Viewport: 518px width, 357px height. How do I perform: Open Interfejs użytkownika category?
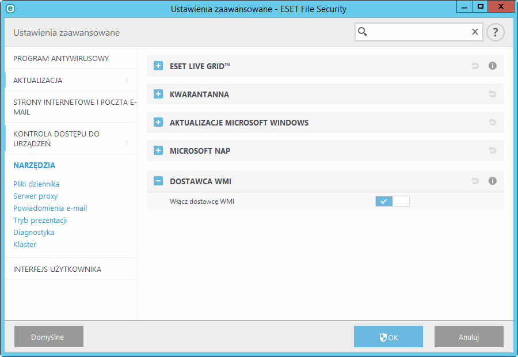(71, 269)
